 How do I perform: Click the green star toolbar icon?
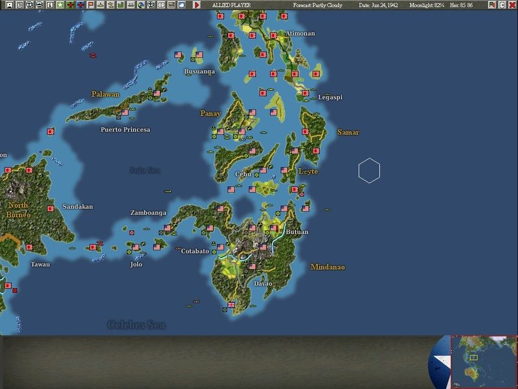click(x=60, y=5)
